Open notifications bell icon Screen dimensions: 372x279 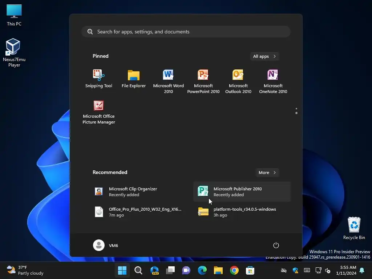click(362, 270)
